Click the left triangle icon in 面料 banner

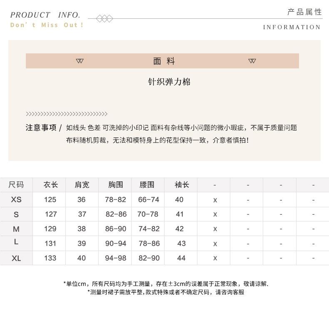tap(80, 61)
